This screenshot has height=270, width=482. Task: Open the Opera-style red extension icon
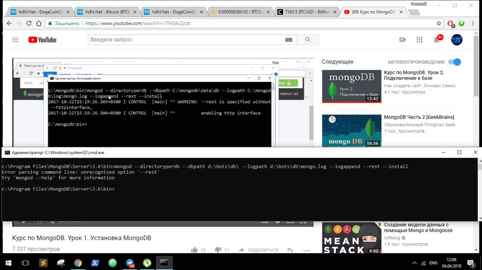450,24
